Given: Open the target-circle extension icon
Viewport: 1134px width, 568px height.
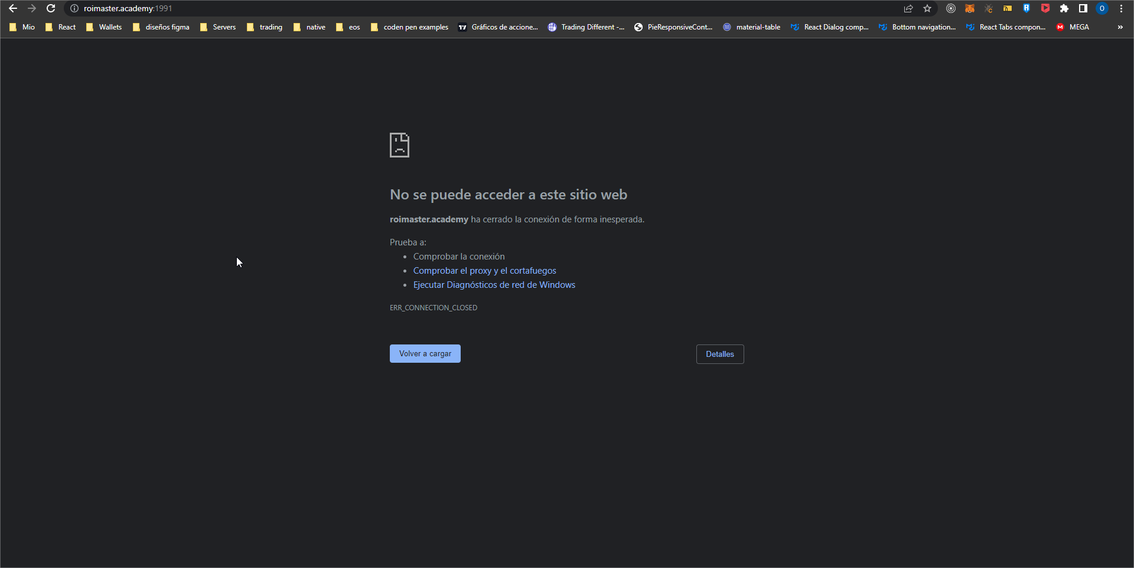Looking at the screenshot, I should 951,8.
